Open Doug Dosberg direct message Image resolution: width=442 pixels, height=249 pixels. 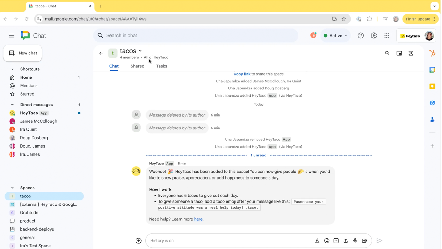coord(44,138)
